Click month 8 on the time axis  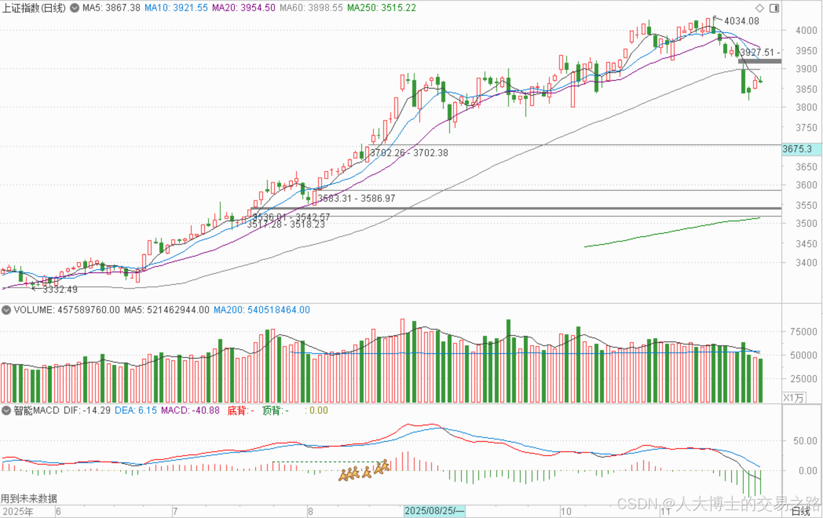[310, 511]
